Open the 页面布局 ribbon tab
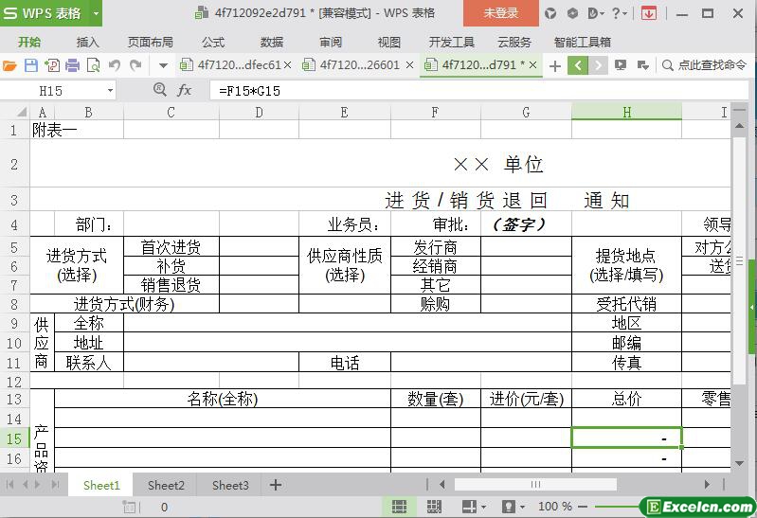This screenshot has width=757, height=518. (150, 43)
